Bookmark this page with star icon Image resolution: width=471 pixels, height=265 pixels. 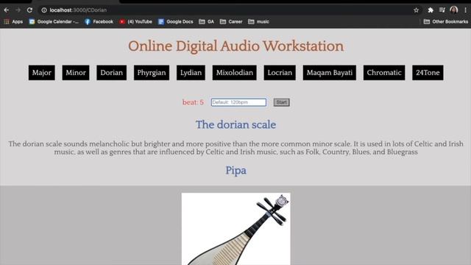click(416, 10)
